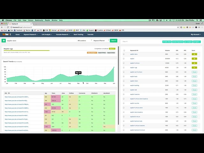Enter fullscreen using the window expand arrows icon
This screenshot has width=204, height=153.
click(202, 23)
